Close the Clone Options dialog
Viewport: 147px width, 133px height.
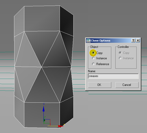pyautogui.click(x=138, y=41)
